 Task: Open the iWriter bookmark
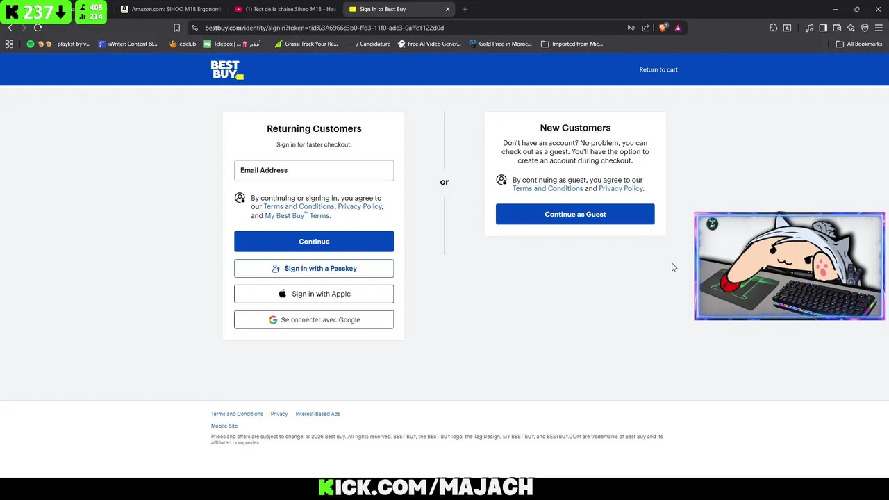coord(128,44)
